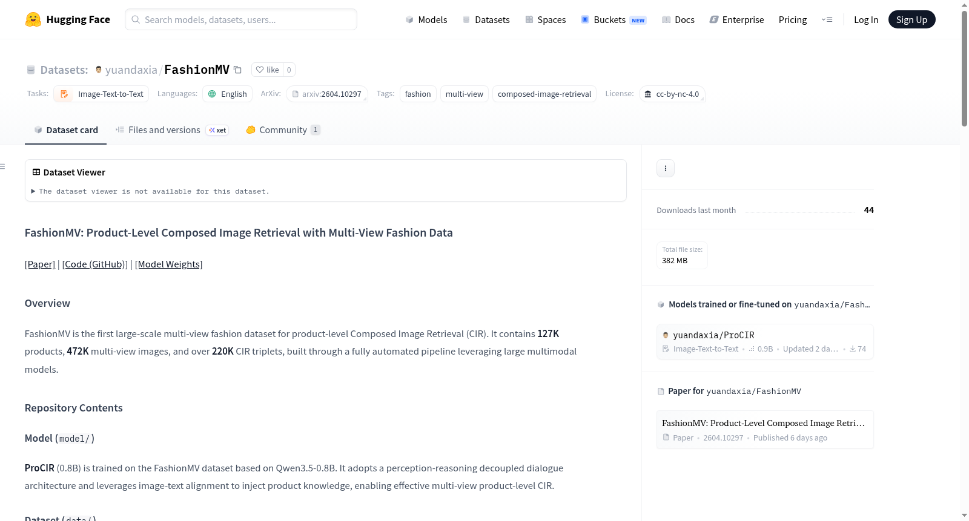Click the Datasets icon beside the title
This screenshot has height=521, width=969.
click(x=31, y=70)
